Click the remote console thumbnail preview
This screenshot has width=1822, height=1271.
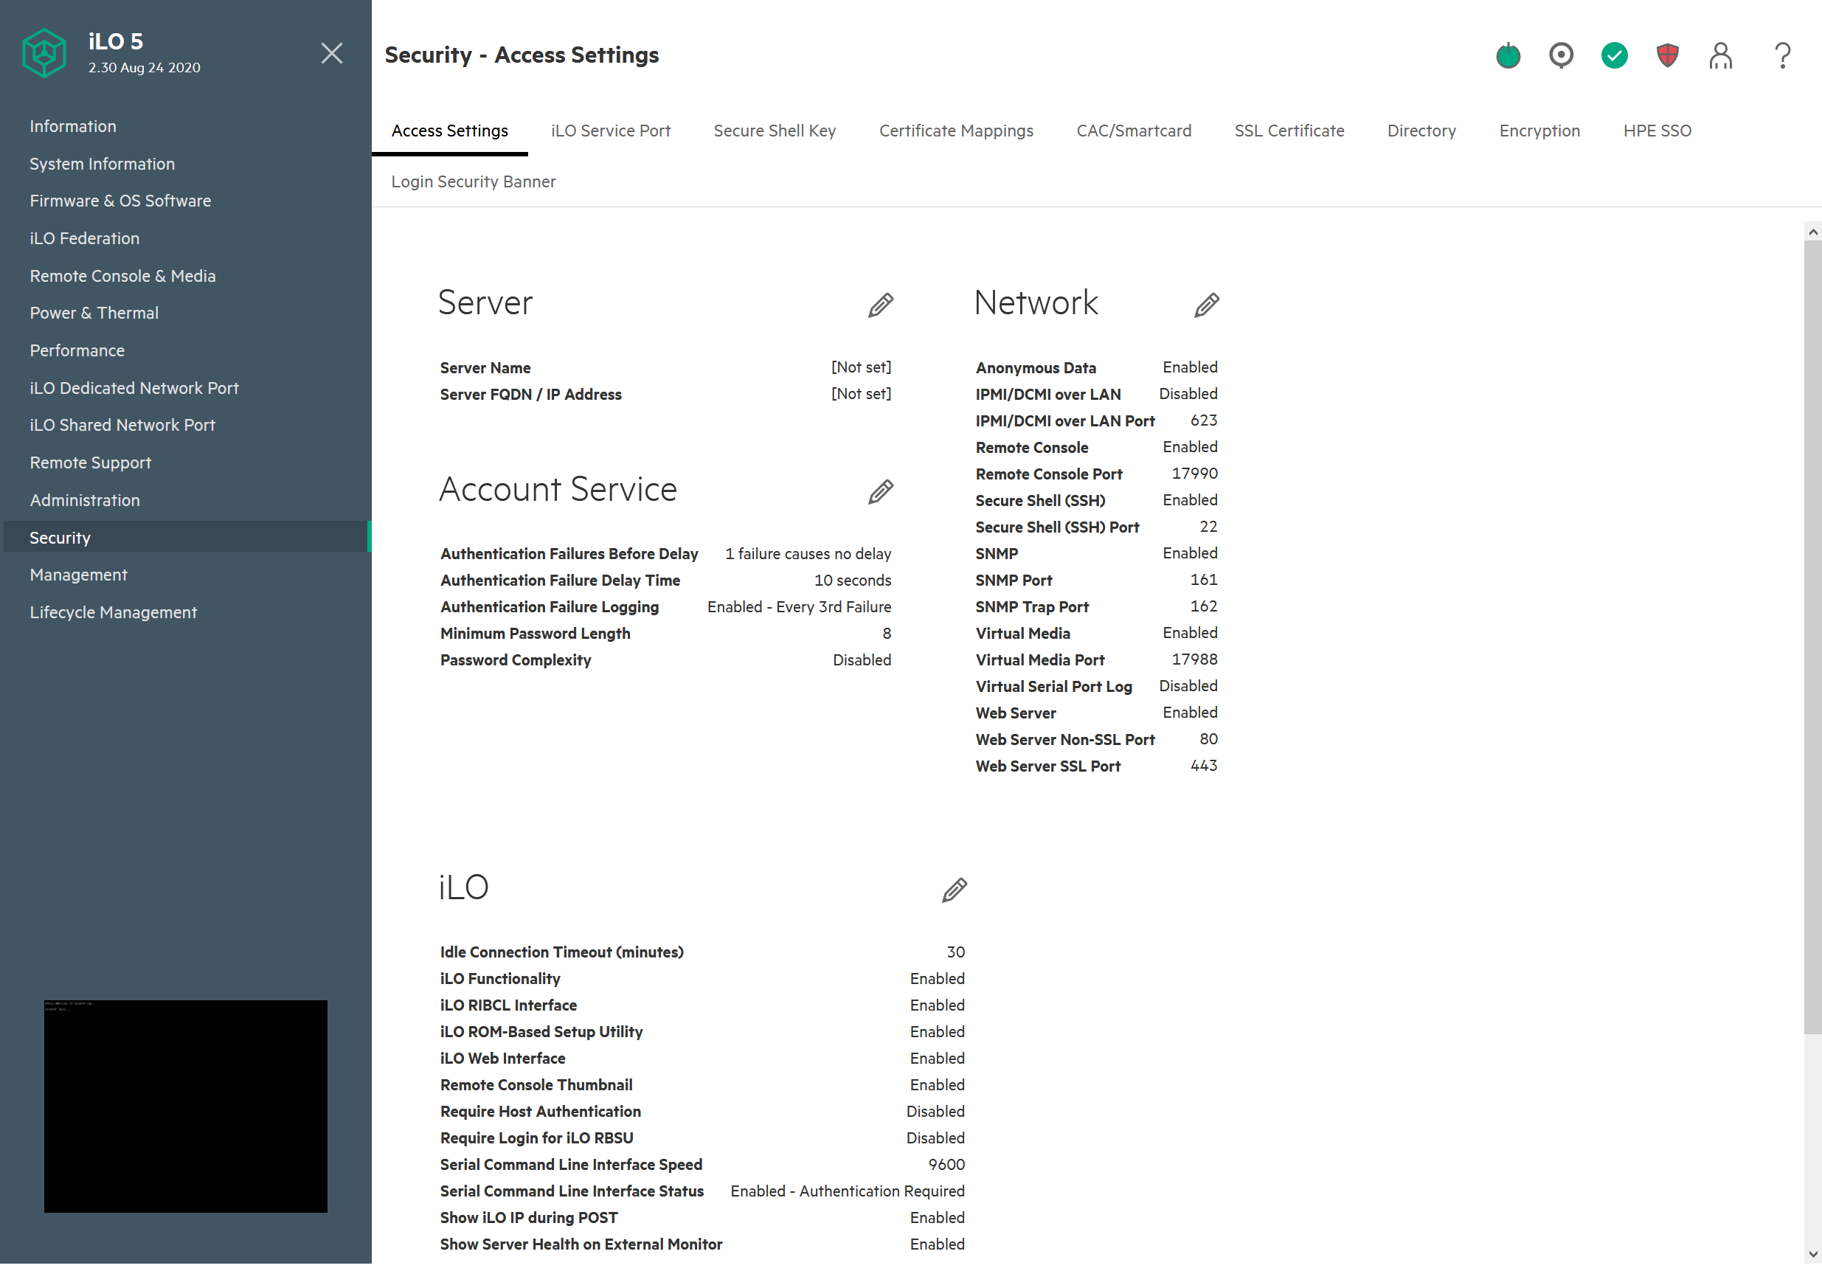[186, 1105]
